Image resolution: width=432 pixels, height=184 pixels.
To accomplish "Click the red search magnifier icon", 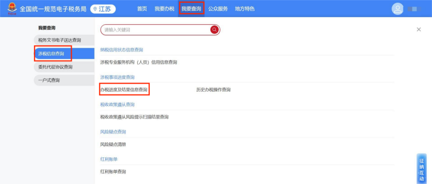I will (x=214, y=29).
